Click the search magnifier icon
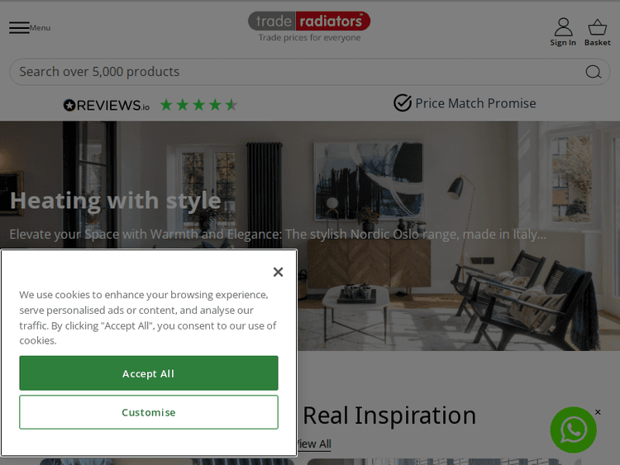The height and width of the screenshot is (465, 620). [593, 72]
